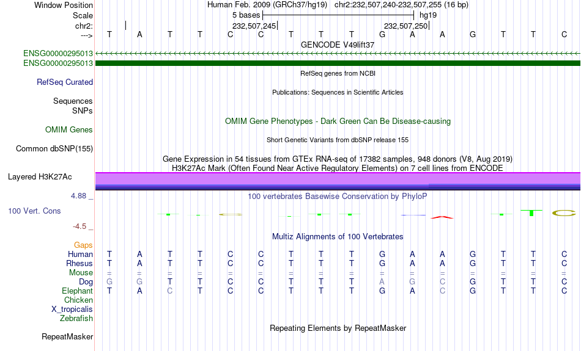Click red A conservation logo letter
The height and width of the screenshot is (351, 581).
tap(442, 217)
